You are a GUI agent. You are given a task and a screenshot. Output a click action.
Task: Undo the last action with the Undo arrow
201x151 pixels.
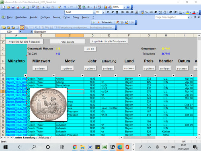point(65,7)
